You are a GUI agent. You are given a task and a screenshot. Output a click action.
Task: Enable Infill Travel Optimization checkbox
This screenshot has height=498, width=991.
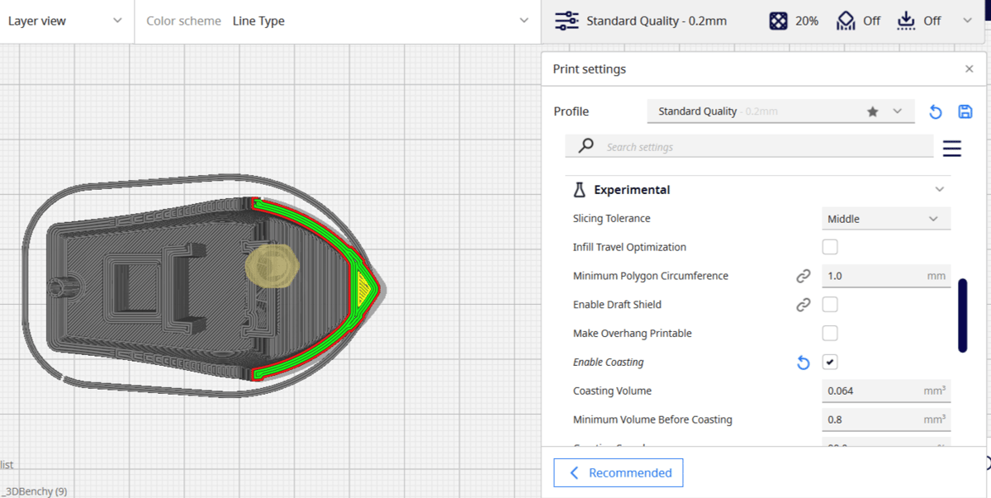830,247
